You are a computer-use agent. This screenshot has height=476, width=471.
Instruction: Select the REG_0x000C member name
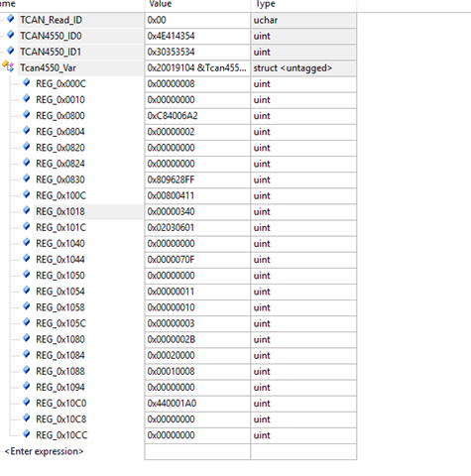click(60, 84)
